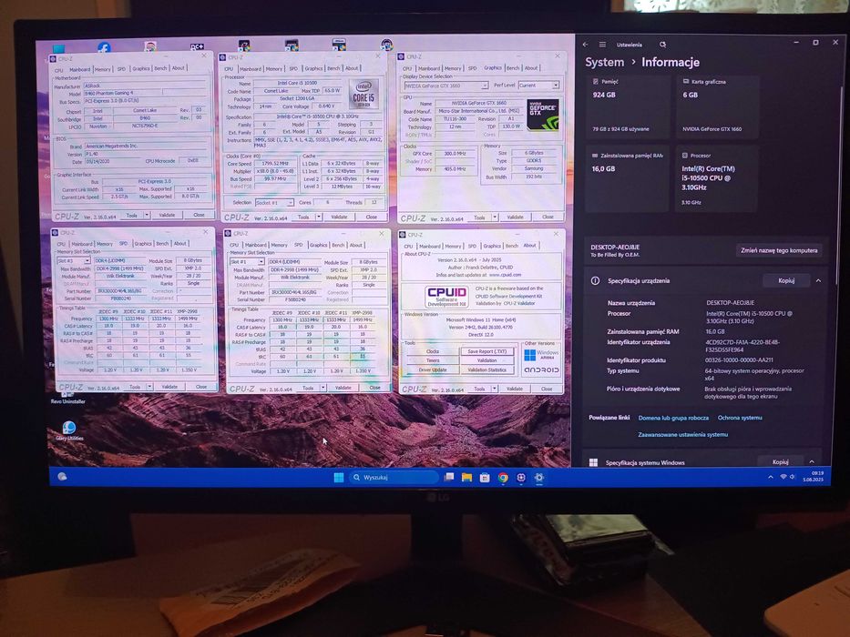Open the Glary Utilities desktop shortcut
Viewport: 850px width, 637px height.
point(69,430)
